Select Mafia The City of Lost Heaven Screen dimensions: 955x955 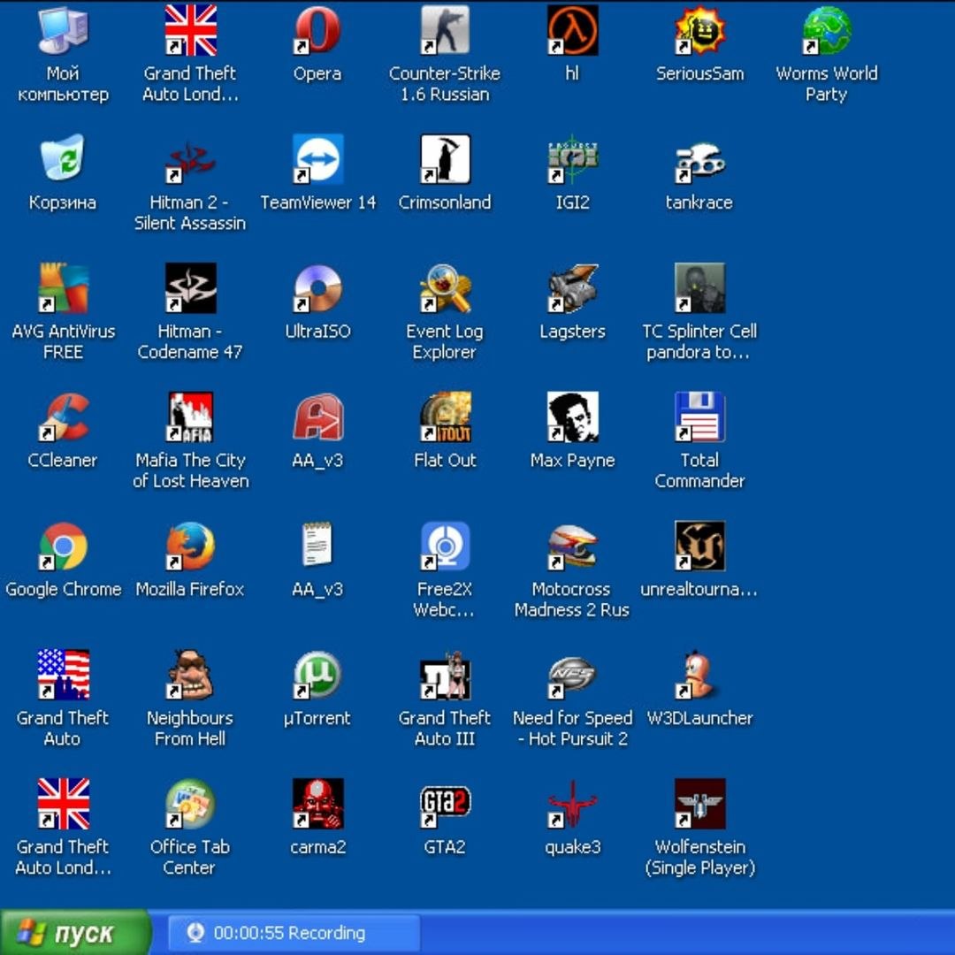coord(190,417)
